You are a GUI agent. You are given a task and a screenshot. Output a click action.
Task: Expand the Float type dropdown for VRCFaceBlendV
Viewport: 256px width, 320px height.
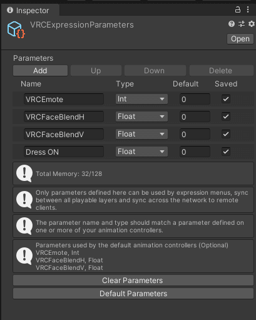[x=141, y=134]
